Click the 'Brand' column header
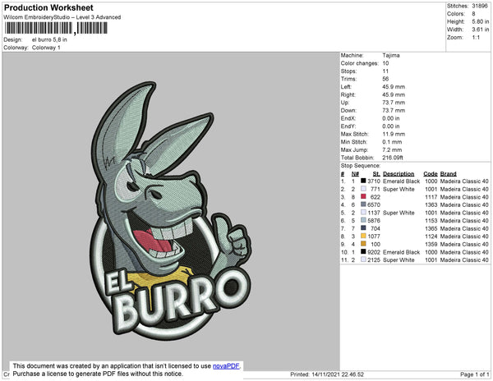Screen dimensions: 493x381 coord(449,174)
